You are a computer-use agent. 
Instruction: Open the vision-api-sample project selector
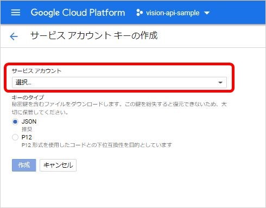tap(173, 13)
